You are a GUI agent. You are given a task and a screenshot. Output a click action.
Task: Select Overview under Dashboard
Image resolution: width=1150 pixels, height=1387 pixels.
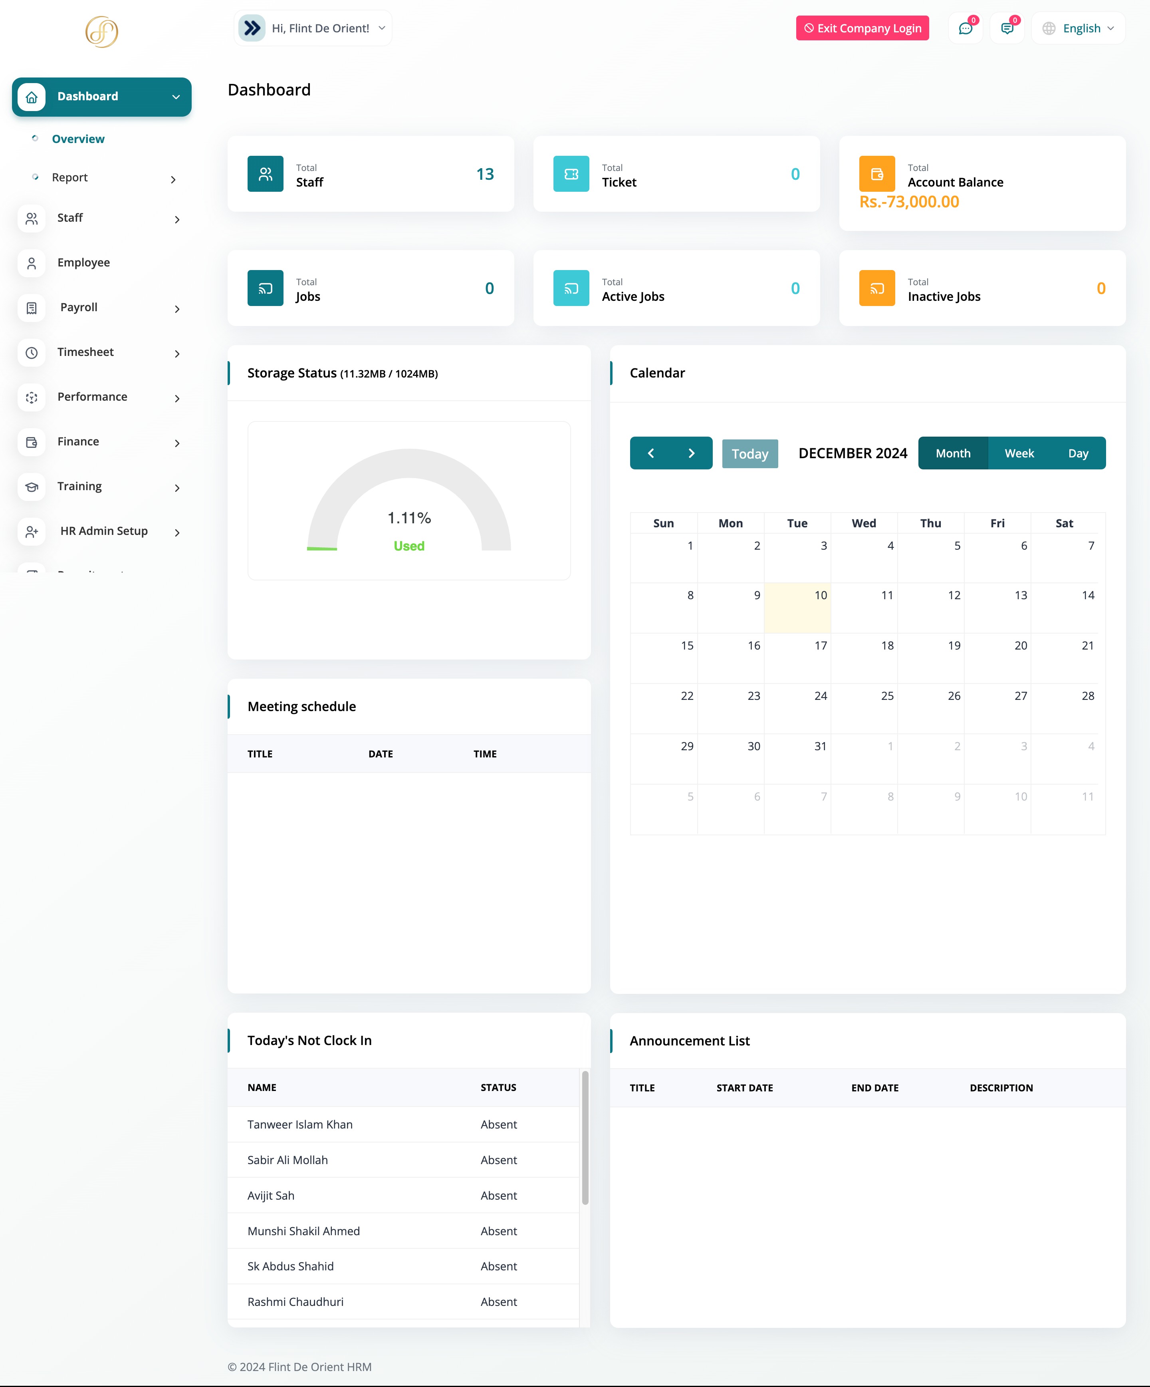point(78,139)
